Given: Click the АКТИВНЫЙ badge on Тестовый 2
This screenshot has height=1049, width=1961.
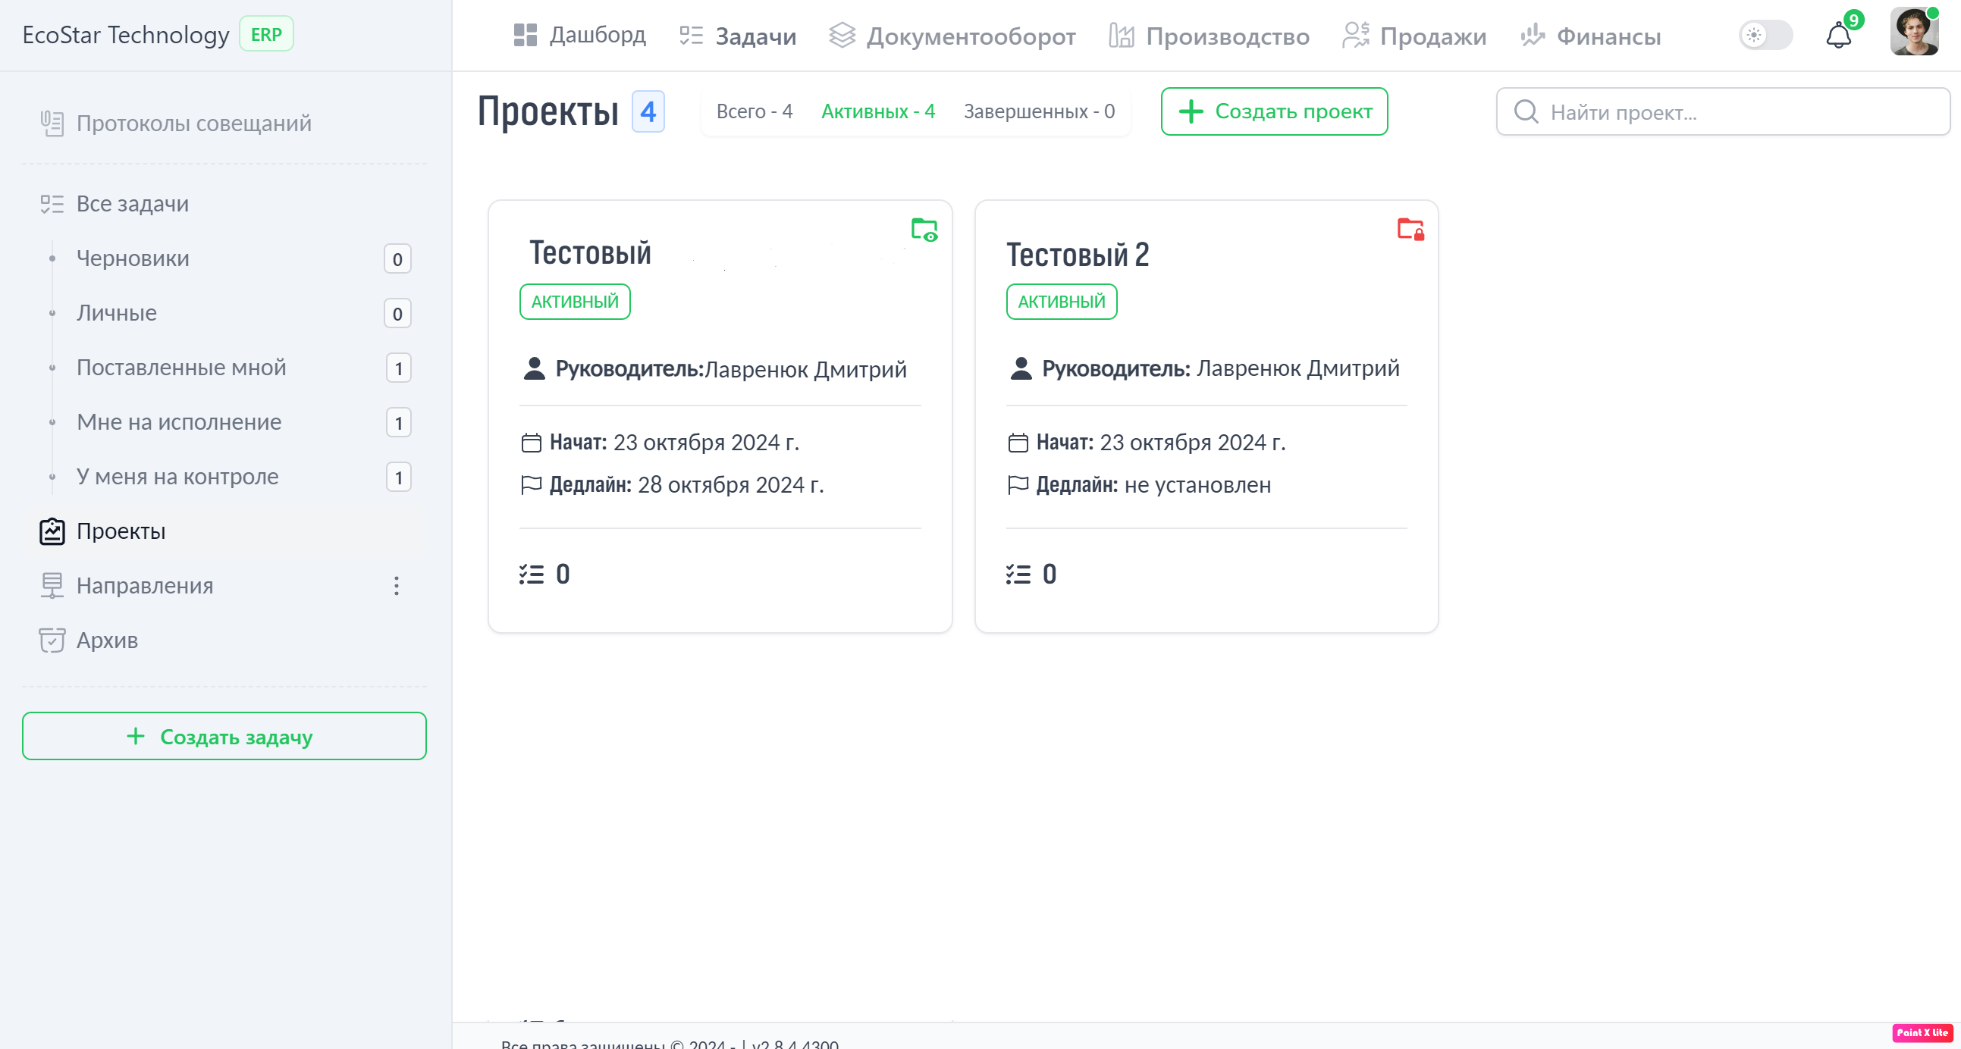Looking at the screenshot, I should pyautogui.click(x=1061, y=301).
